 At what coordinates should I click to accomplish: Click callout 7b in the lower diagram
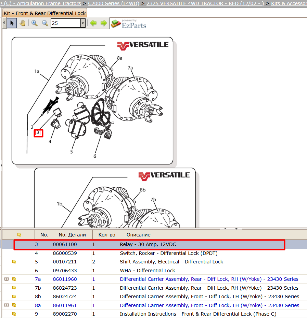pos(153,200)
